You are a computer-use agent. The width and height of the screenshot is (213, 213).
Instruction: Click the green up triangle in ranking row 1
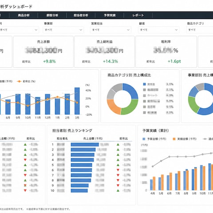(118, 145)
